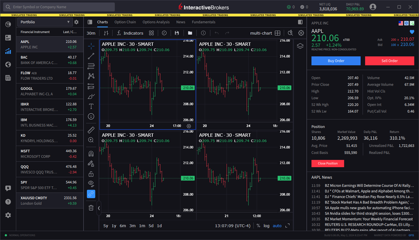Click the Buy Order button

(336, 61)
